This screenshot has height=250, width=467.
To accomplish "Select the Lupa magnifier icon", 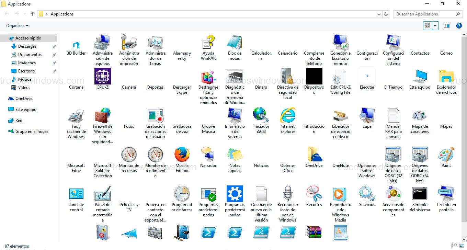I will [x=367, y=116].
